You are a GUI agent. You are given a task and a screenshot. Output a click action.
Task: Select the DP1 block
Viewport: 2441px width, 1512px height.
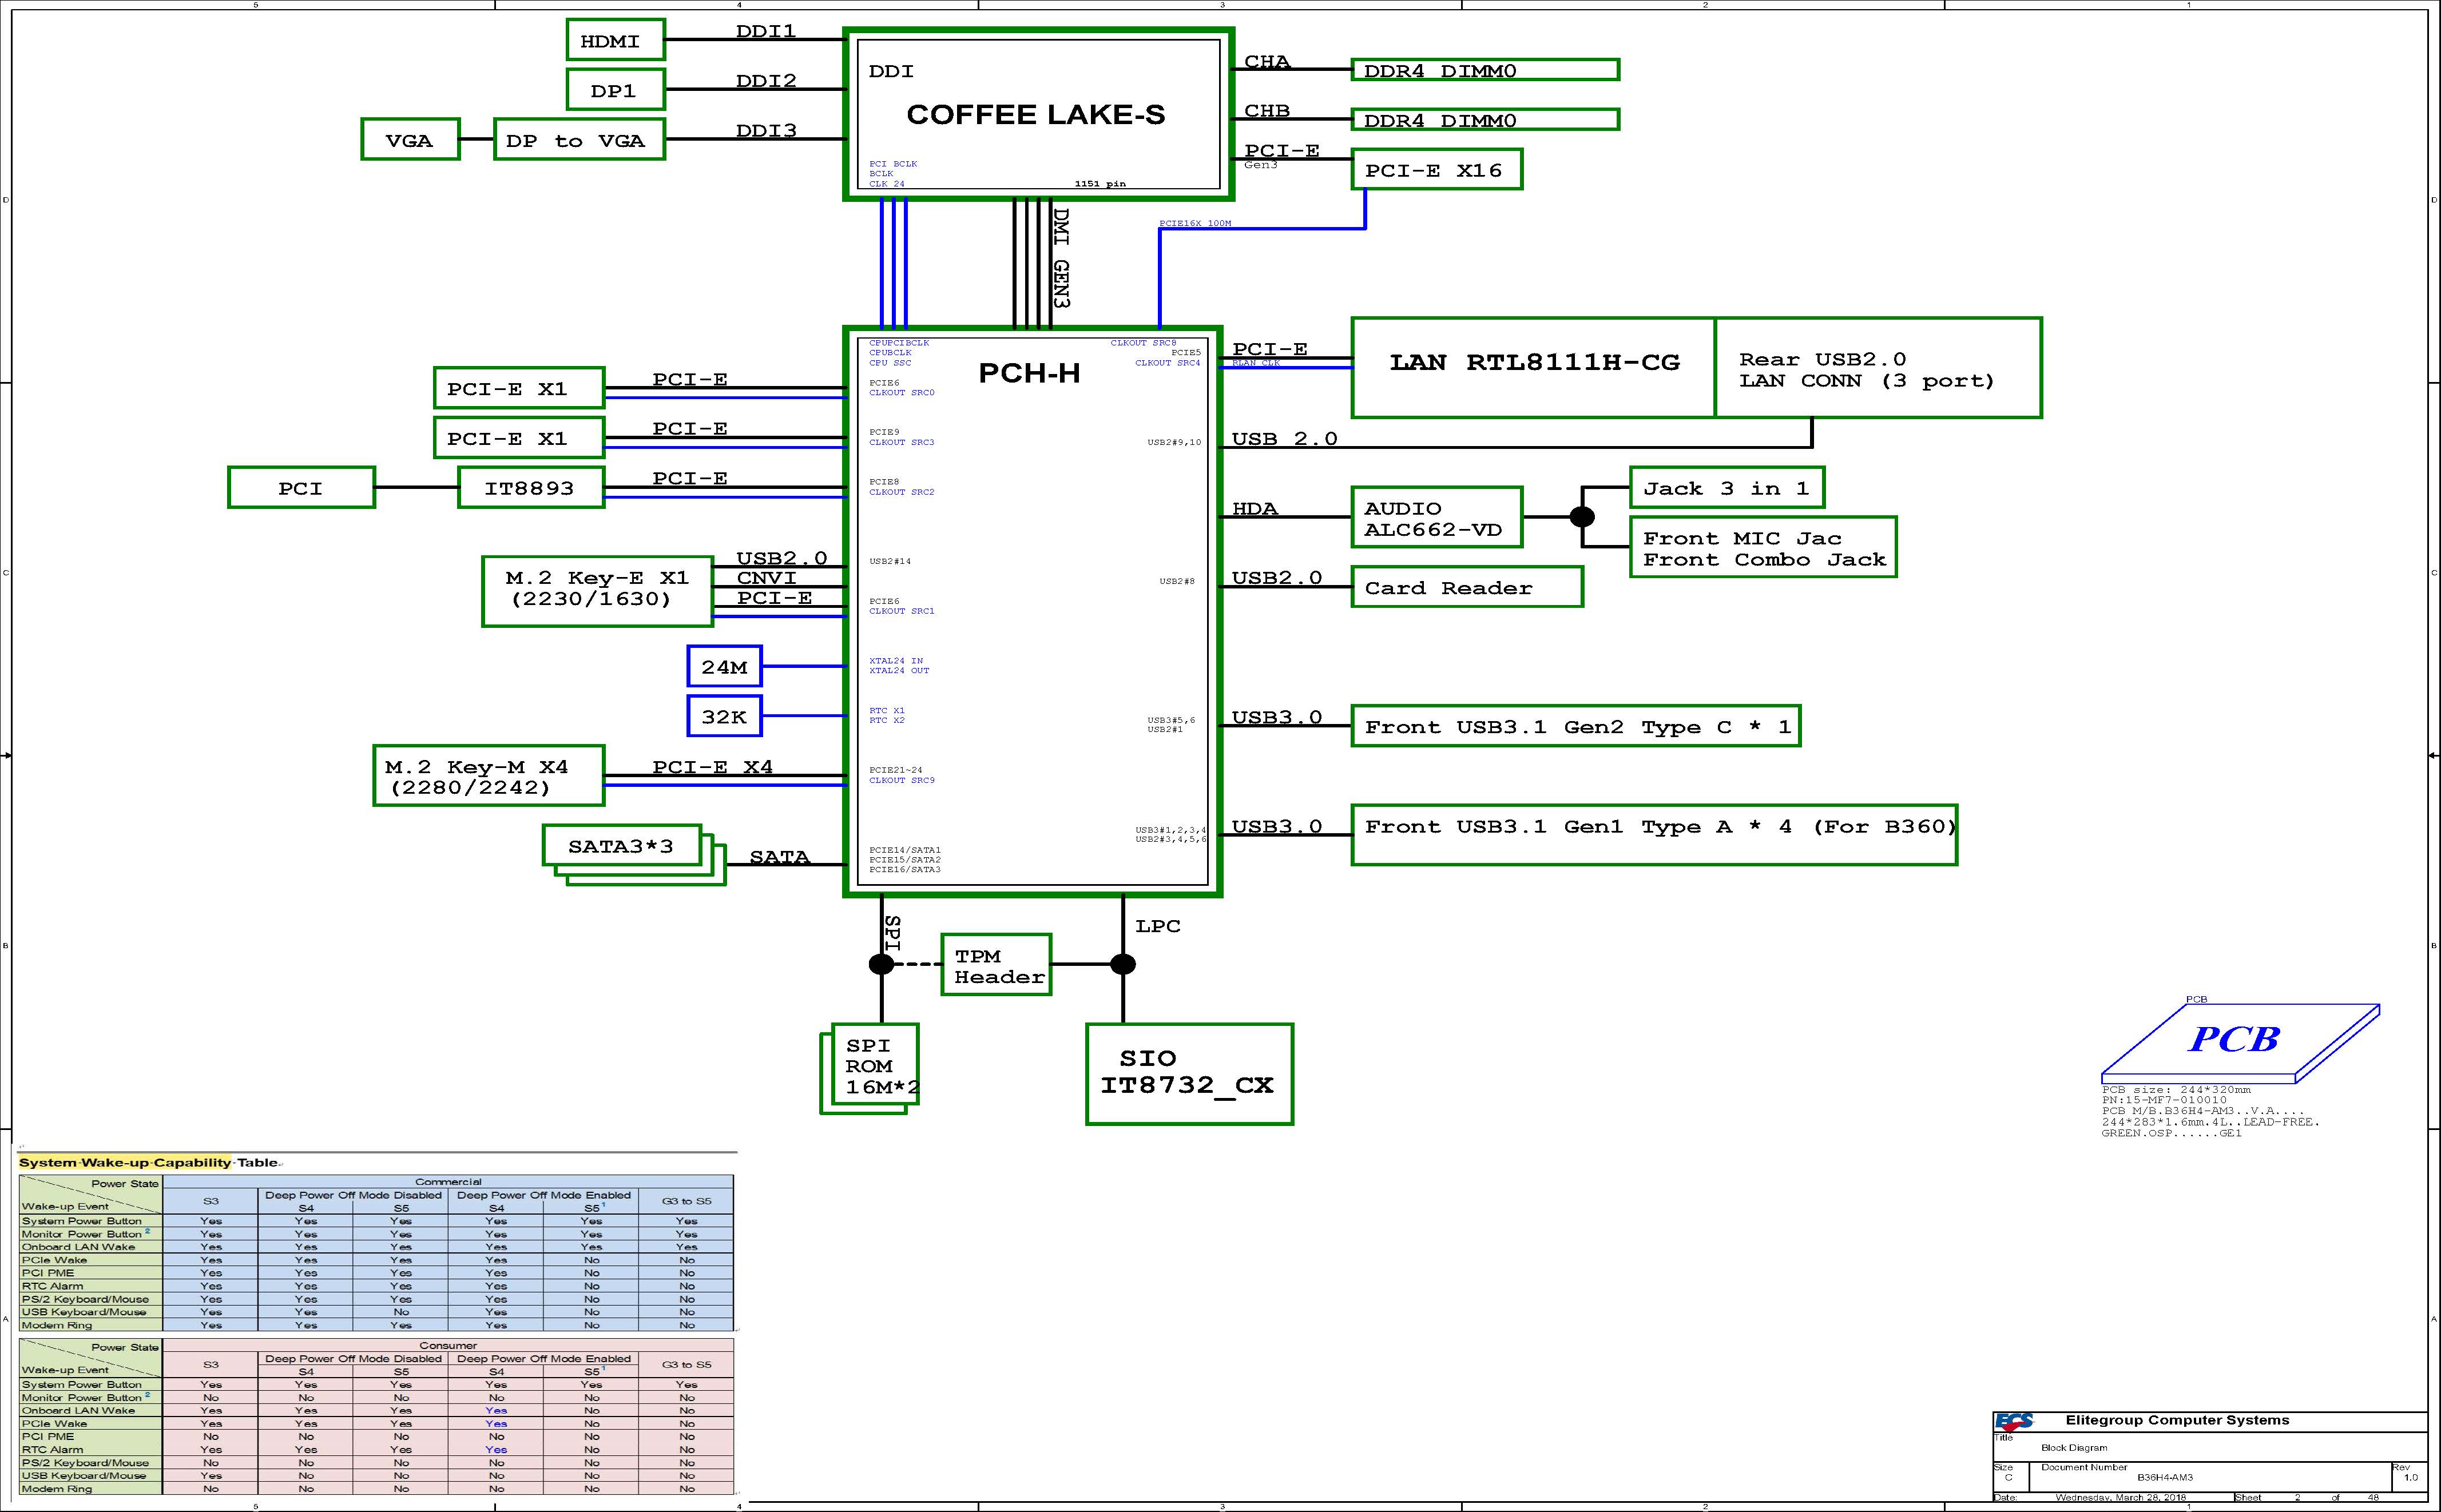point(615,90)
